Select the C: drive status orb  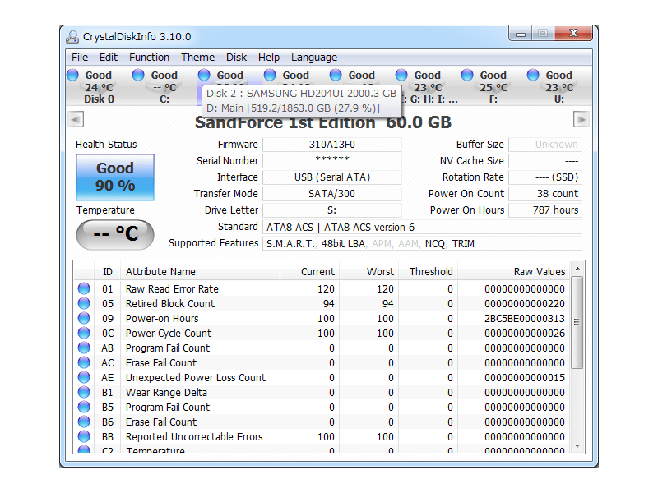click(x=139, y=75)
